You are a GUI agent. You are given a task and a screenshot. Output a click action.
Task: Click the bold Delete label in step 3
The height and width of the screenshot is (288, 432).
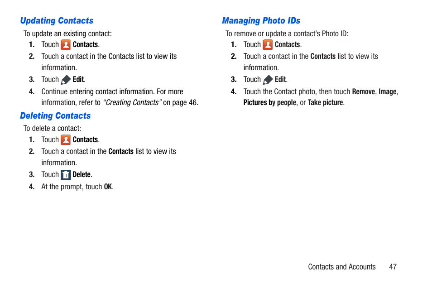(82, 174)
